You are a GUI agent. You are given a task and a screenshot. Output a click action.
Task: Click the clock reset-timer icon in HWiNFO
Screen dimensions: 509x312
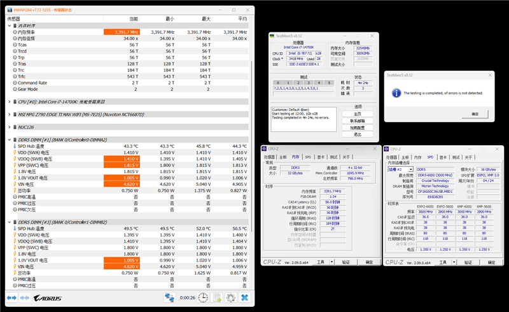coord(203,298)
